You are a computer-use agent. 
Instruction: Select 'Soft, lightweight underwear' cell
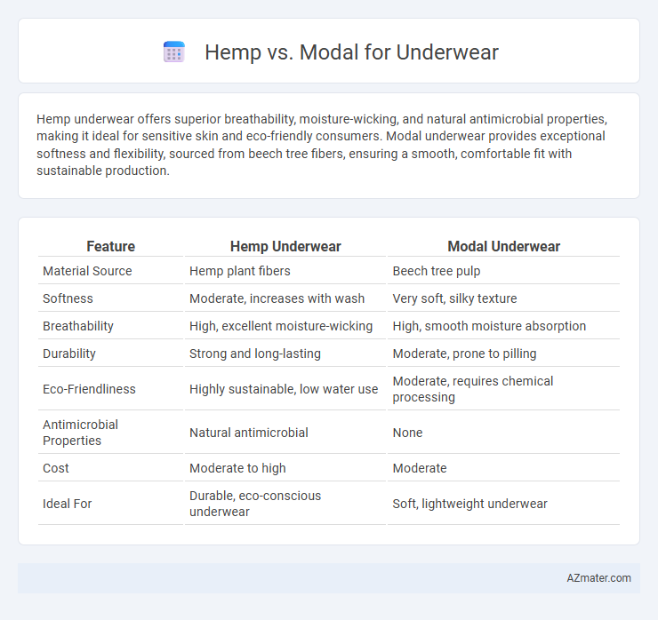pos(469,504)
